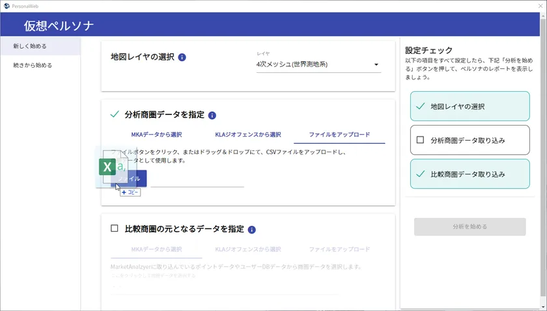Image resolution: width=547 pixels, height=311 pixels.
Task: Select ファイルをアップロード tab under 分析商圏
Action: click(339, 135)
